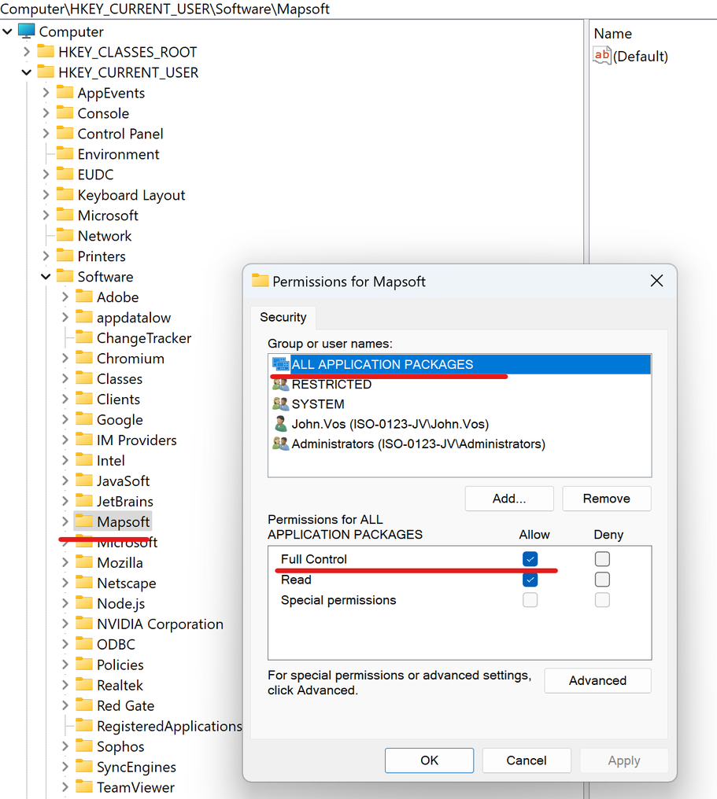Check the Deny box for Full Control
This screenshot has width=717, height=799.
[602, 559]
